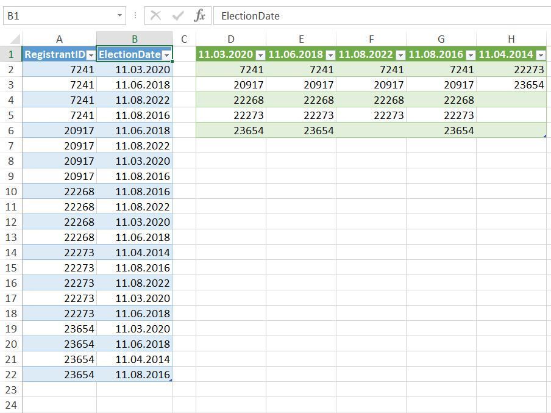Select column G header

pyautogui.click(x=441, y=39)
